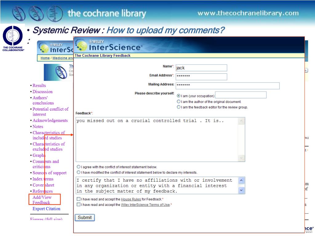
Task: Click the up arrow of Feedback textarea scrollbar
Action: click(241, 121)
